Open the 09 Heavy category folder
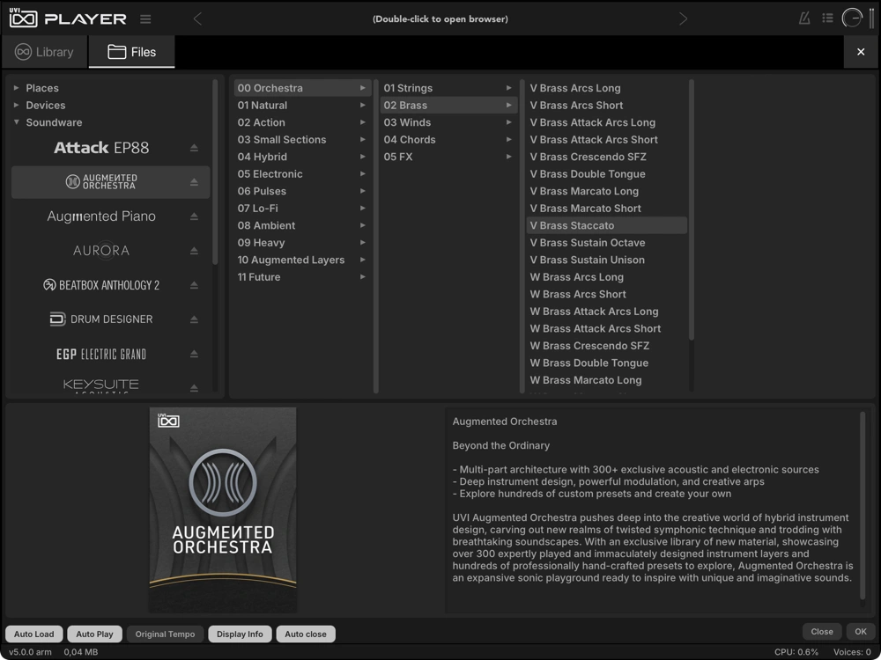 pyautogui.click(x=302, y=243)
